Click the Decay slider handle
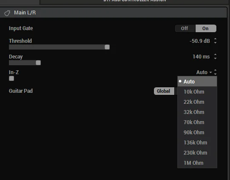 coord(38,63)
